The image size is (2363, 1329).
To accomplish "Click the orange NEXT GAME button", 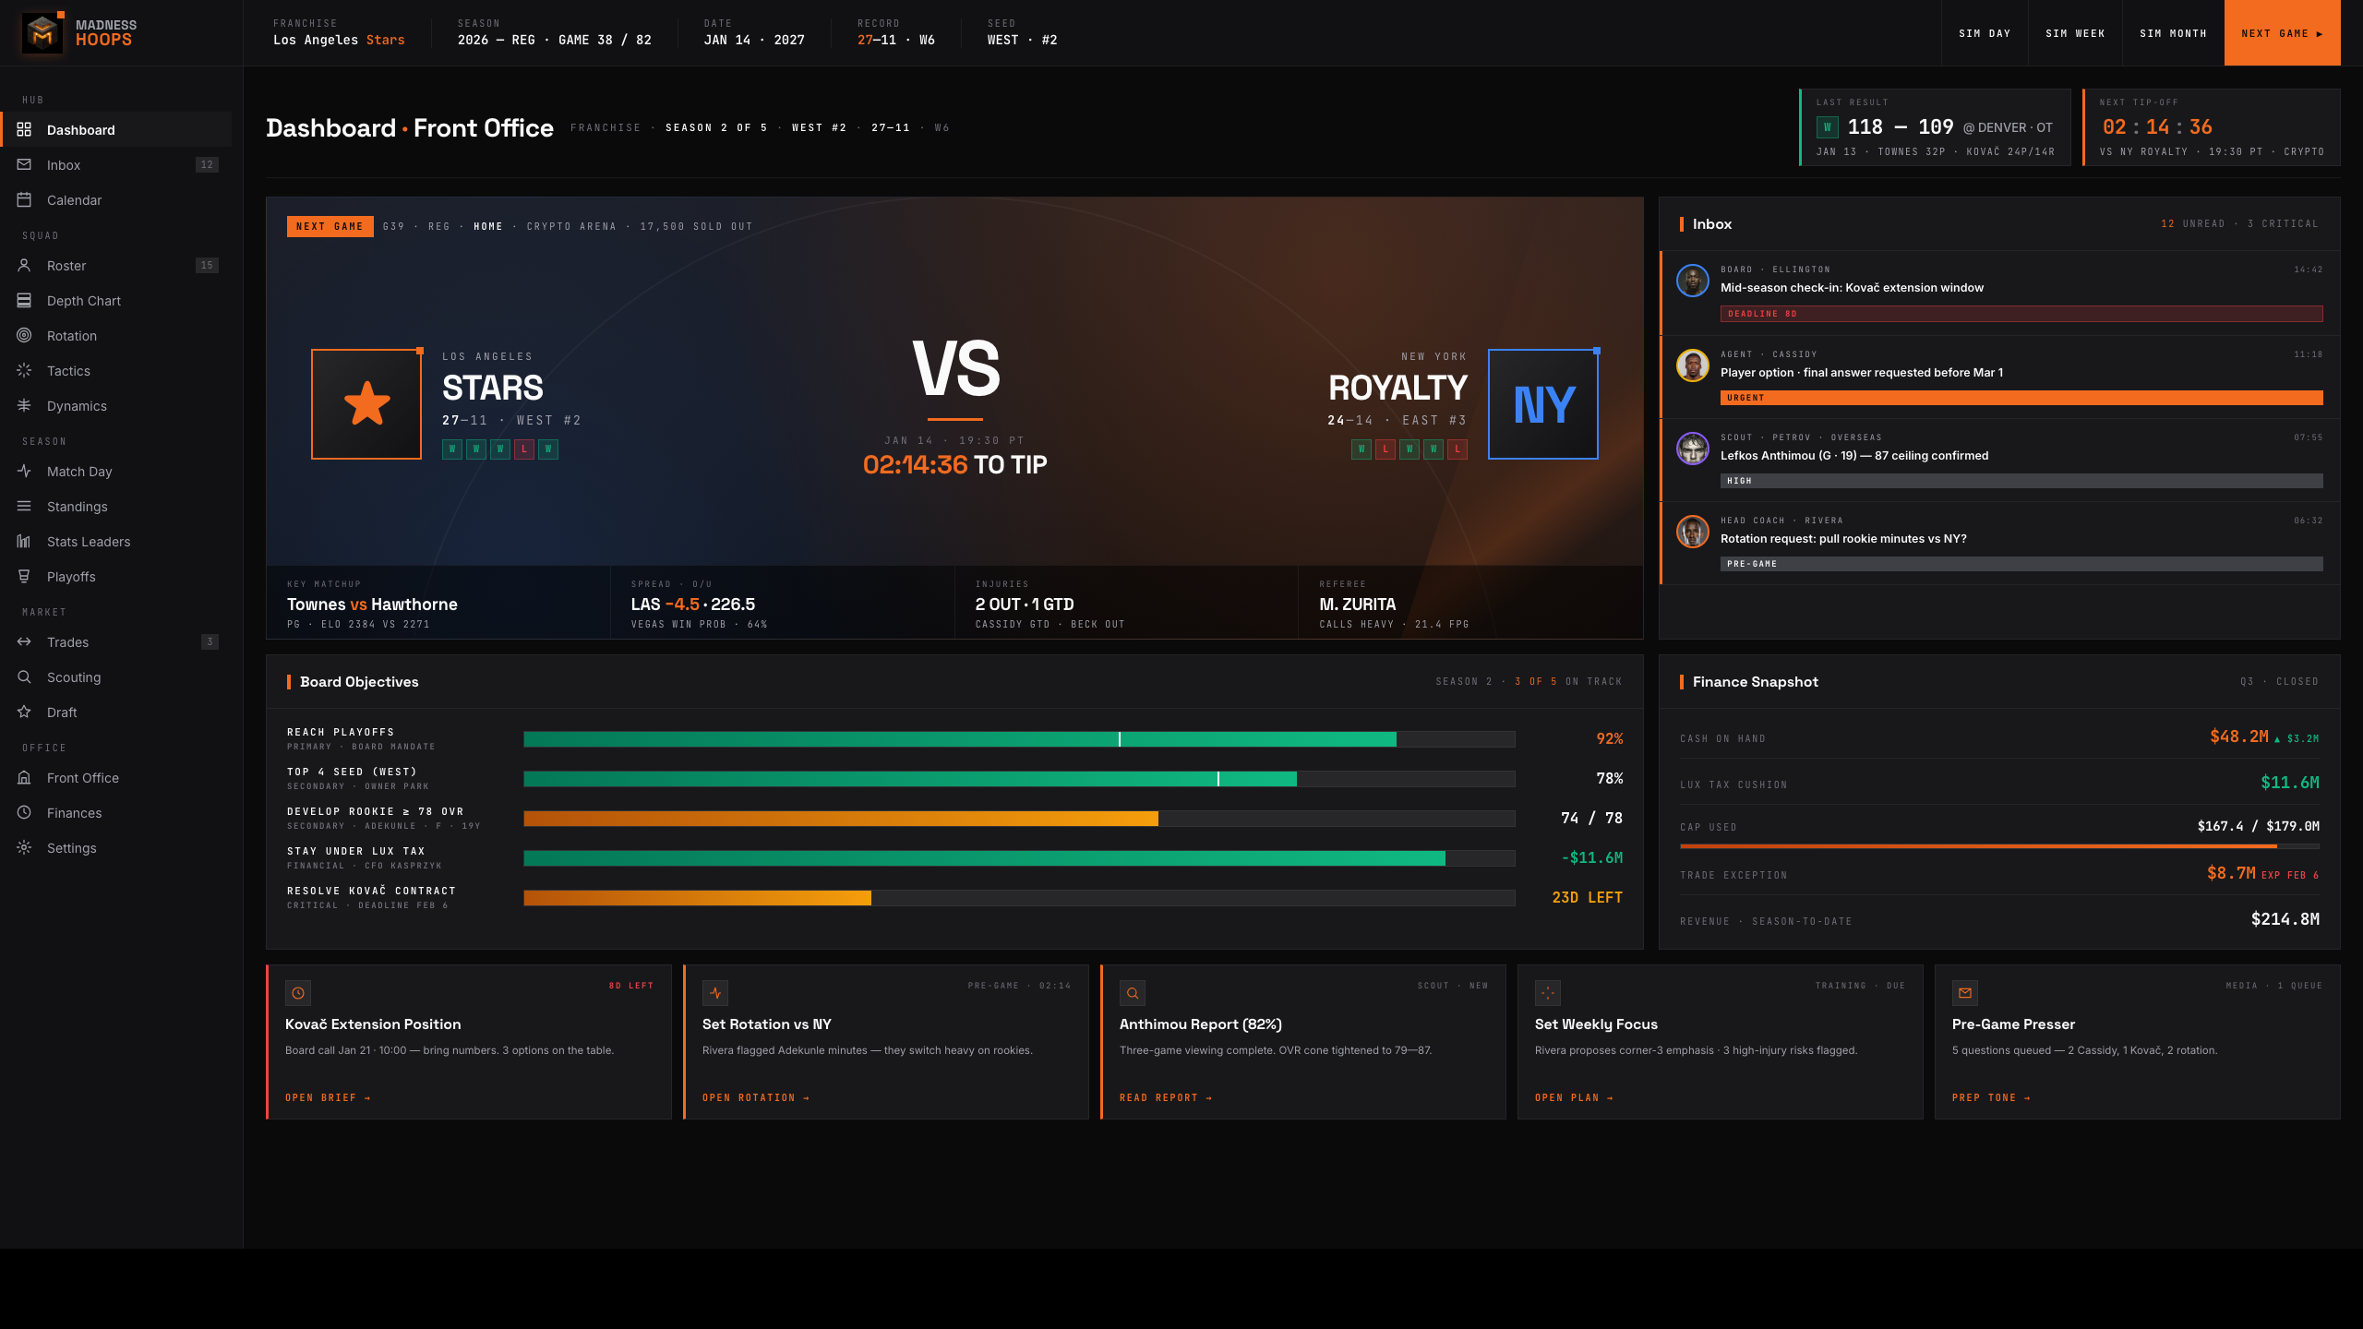I will (x=2282, y=33).
